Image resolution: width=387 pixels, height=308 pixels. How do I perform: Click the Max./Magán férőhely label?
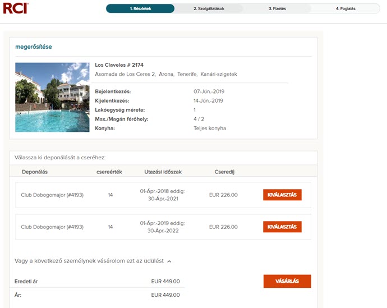click(122, 119)
